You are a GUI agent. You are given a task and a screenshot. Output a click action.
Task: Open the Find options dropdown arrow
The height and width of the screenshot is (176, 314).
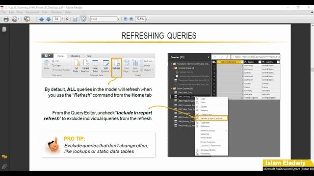pos(118,19)
